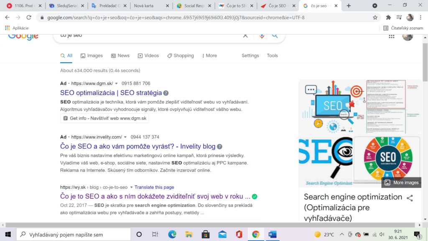Submit search with the magnifier icon
Viewport: 428px width, 241px height.
(275, 36)
